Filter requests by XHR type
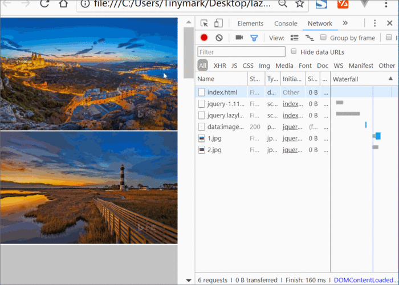 click(219, 66)
